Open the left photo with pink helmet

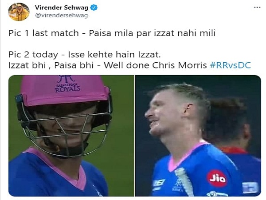pyautogui.click(x=71, y=136)
